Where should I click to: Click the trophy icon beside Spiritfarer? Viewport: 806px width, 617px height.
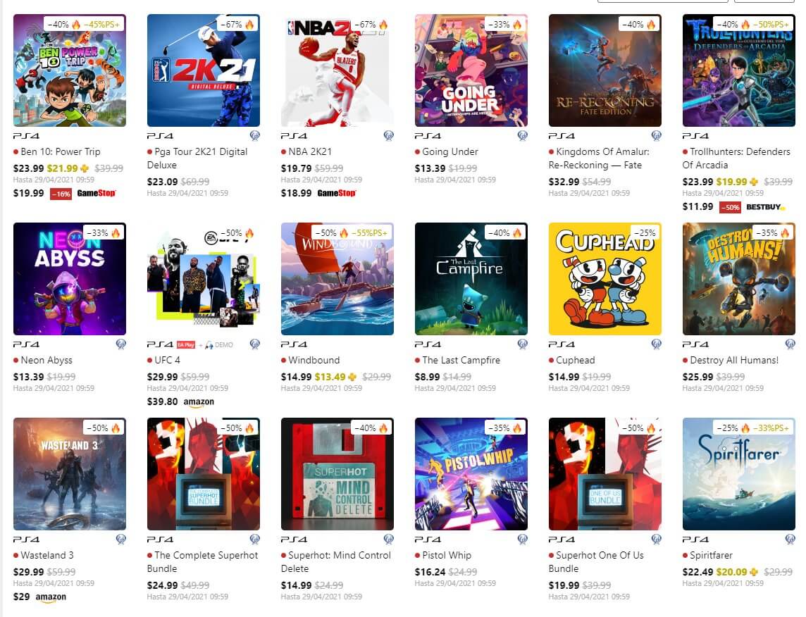click(x=790, y=540)
